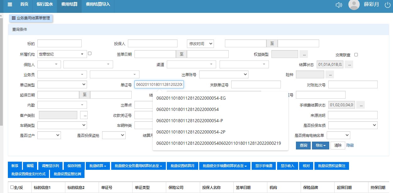
Task: Click the power logout icon
Action: point(387,5)
